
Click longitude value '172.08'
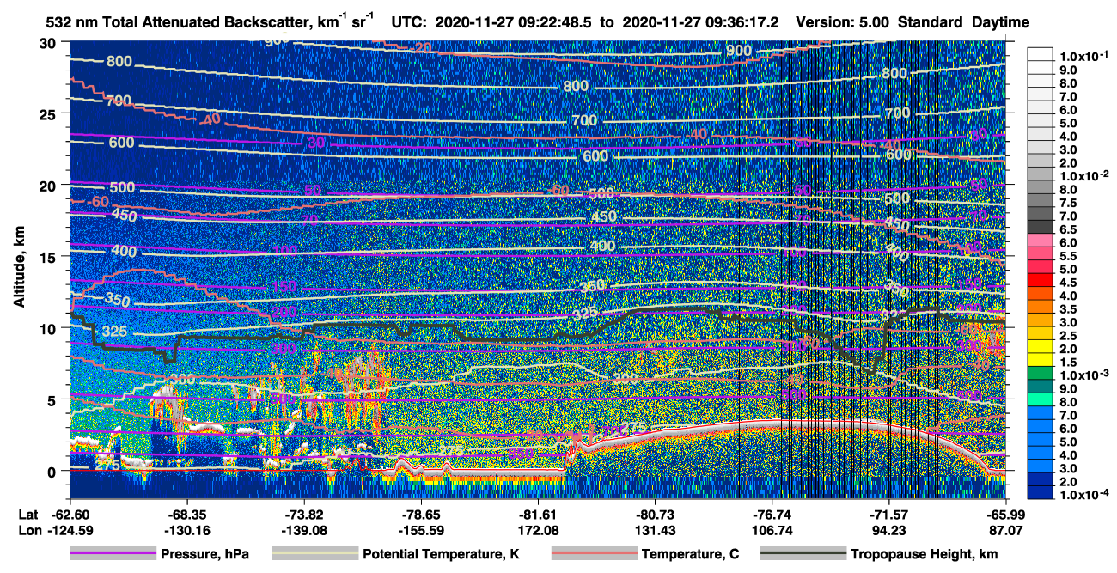pyautogui.click(x=539, y=530)
